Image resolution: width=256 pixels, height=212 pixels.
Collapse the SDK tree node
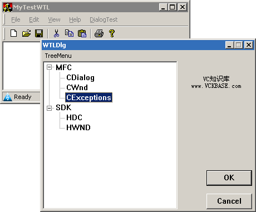click(x=49, y=108)
